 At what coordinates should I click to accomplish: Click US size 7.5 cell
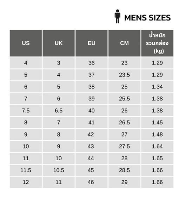26,111
